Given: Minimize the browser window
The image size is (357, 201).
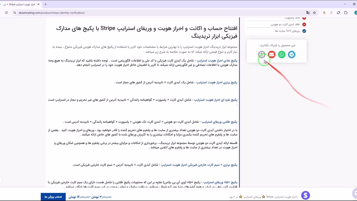Looking at the screenshot, I should [x=345, y=4].
